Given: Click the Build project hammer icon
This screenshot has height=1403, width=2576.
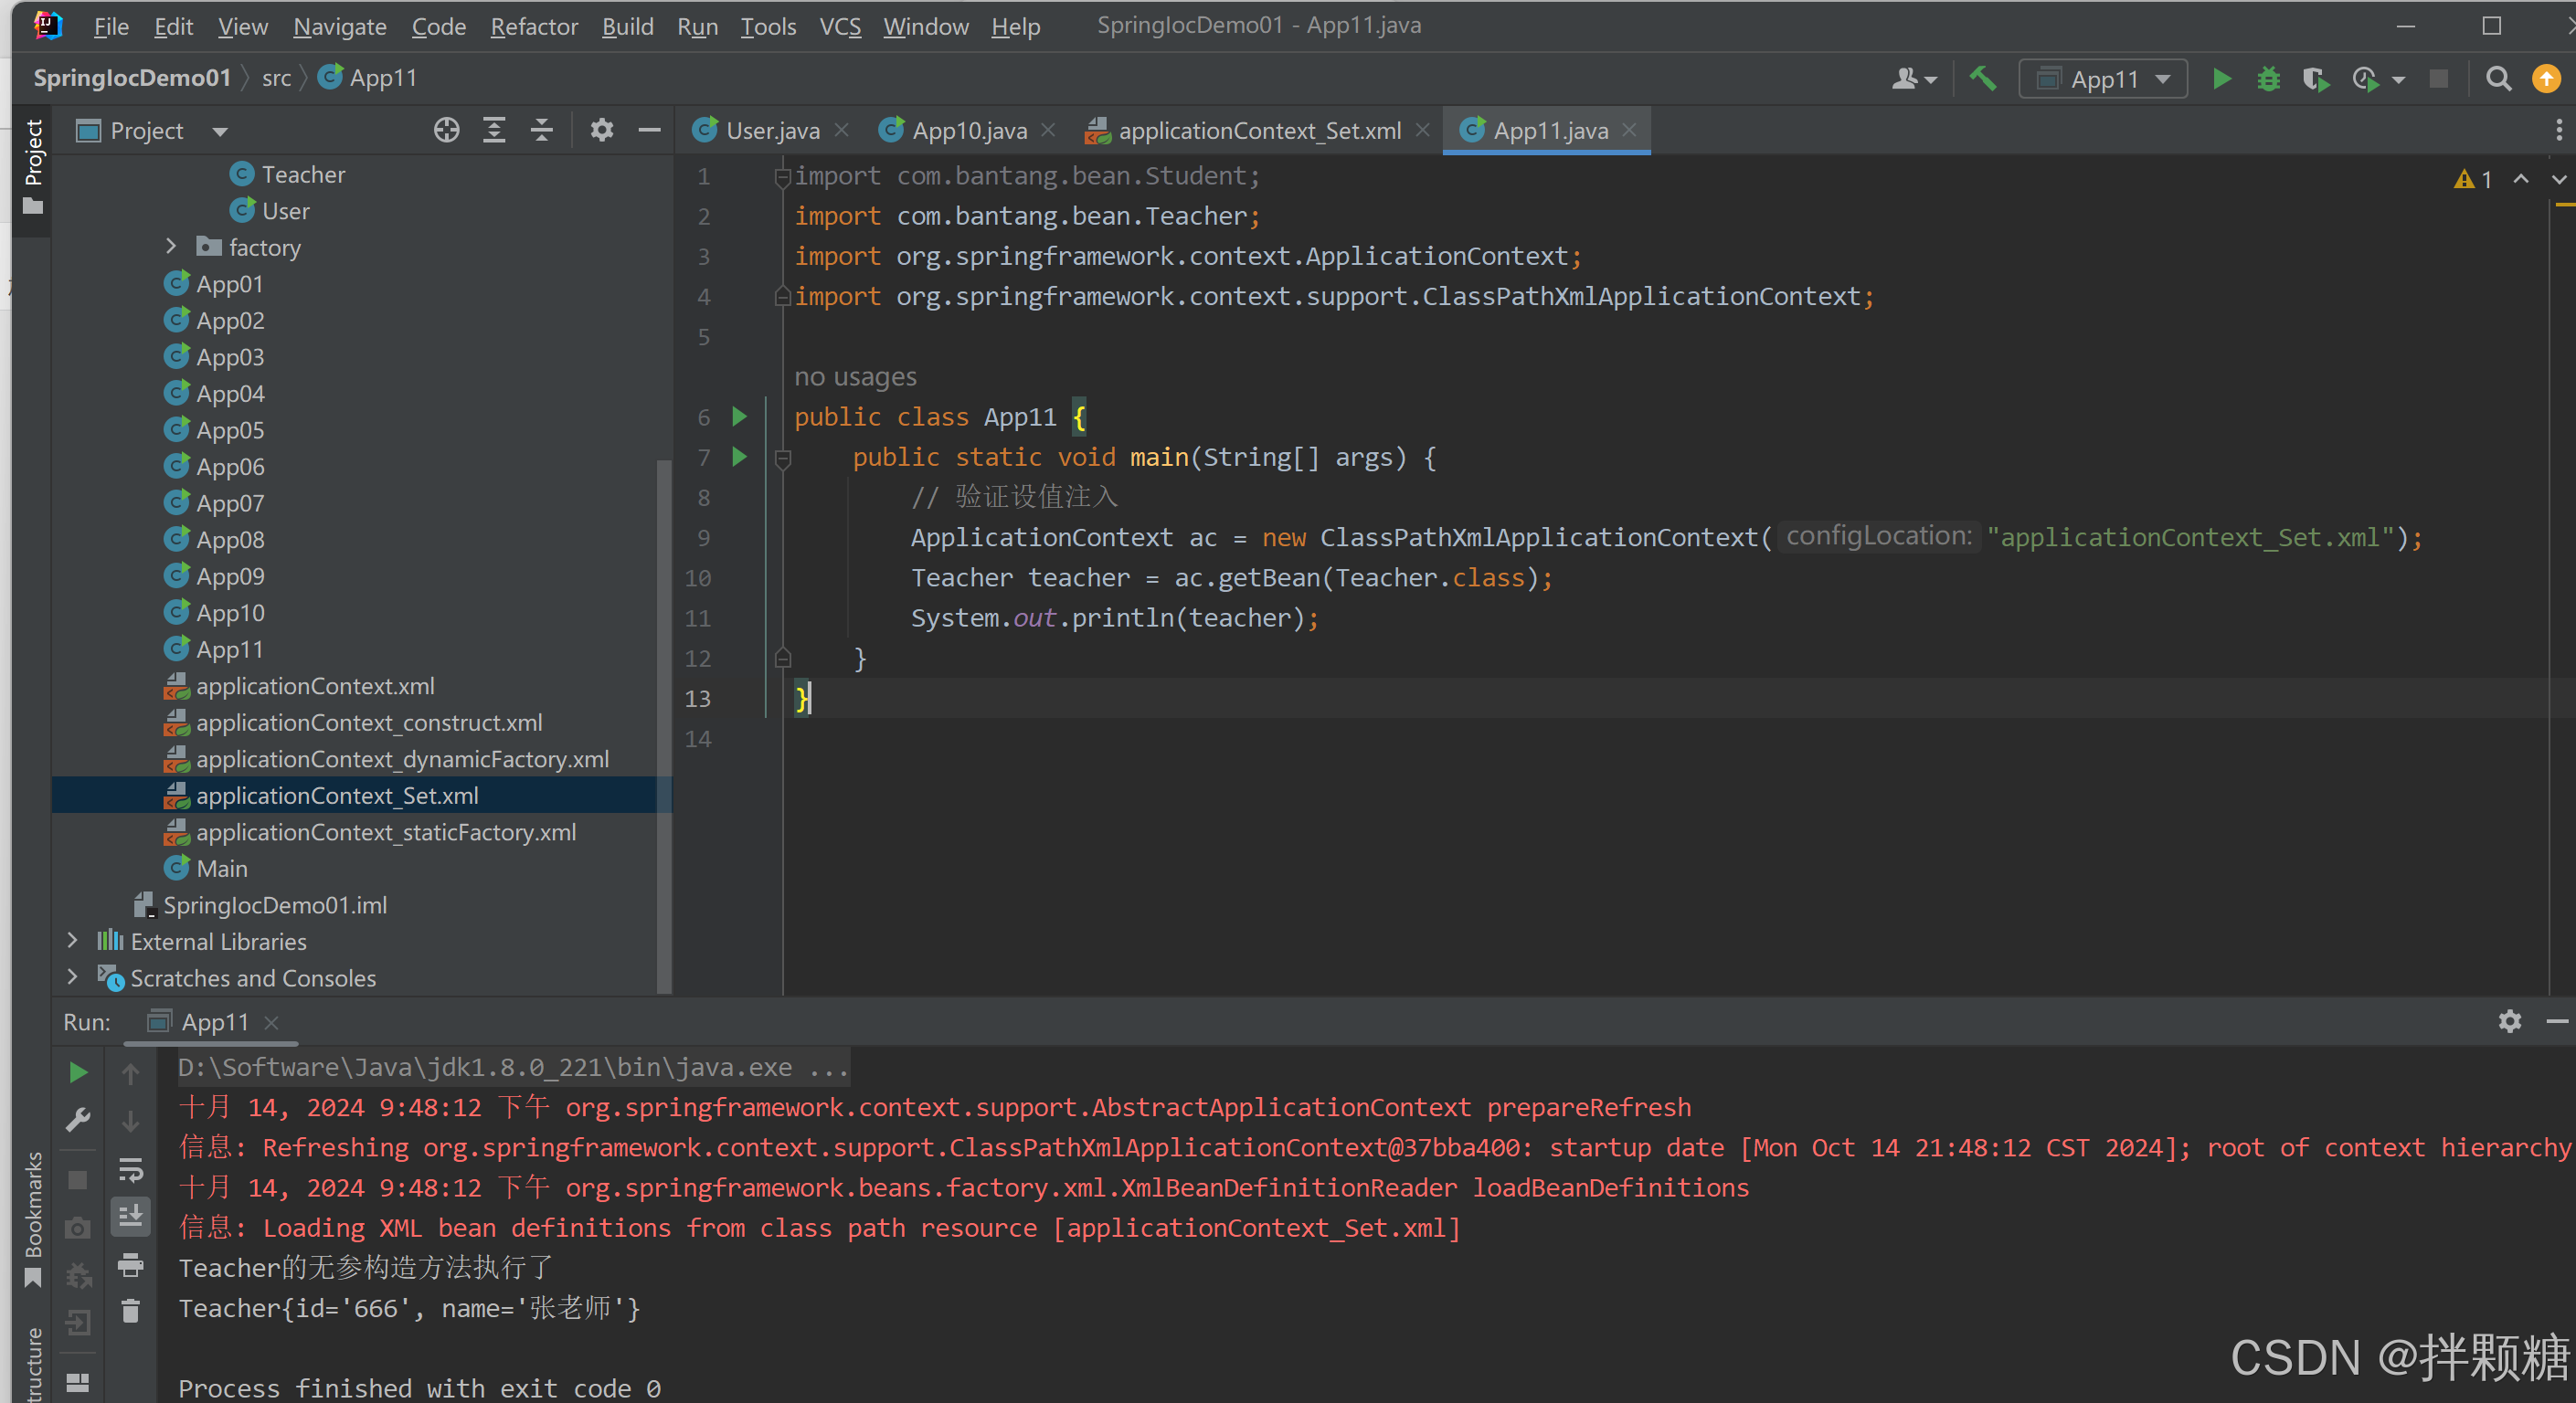Looking at the screenshot, I should pos(1982,79).
